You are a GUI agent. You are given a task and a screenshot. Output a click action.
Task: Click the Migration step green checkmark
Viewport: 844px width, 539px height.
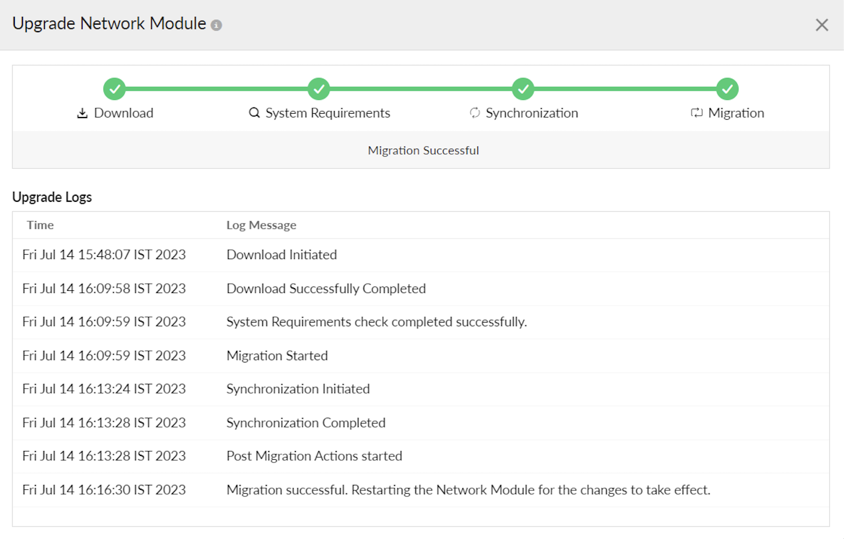click(x=727, y=89)
